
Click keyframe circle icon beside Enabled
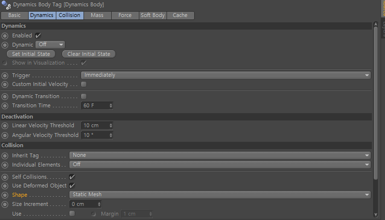pyautogui.click(x=5, y=36)
